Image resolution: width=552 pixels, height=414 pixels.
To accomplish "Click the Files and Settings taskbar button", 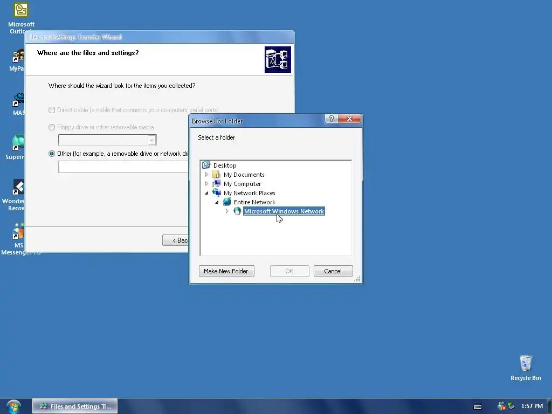I will click(75, 406).
